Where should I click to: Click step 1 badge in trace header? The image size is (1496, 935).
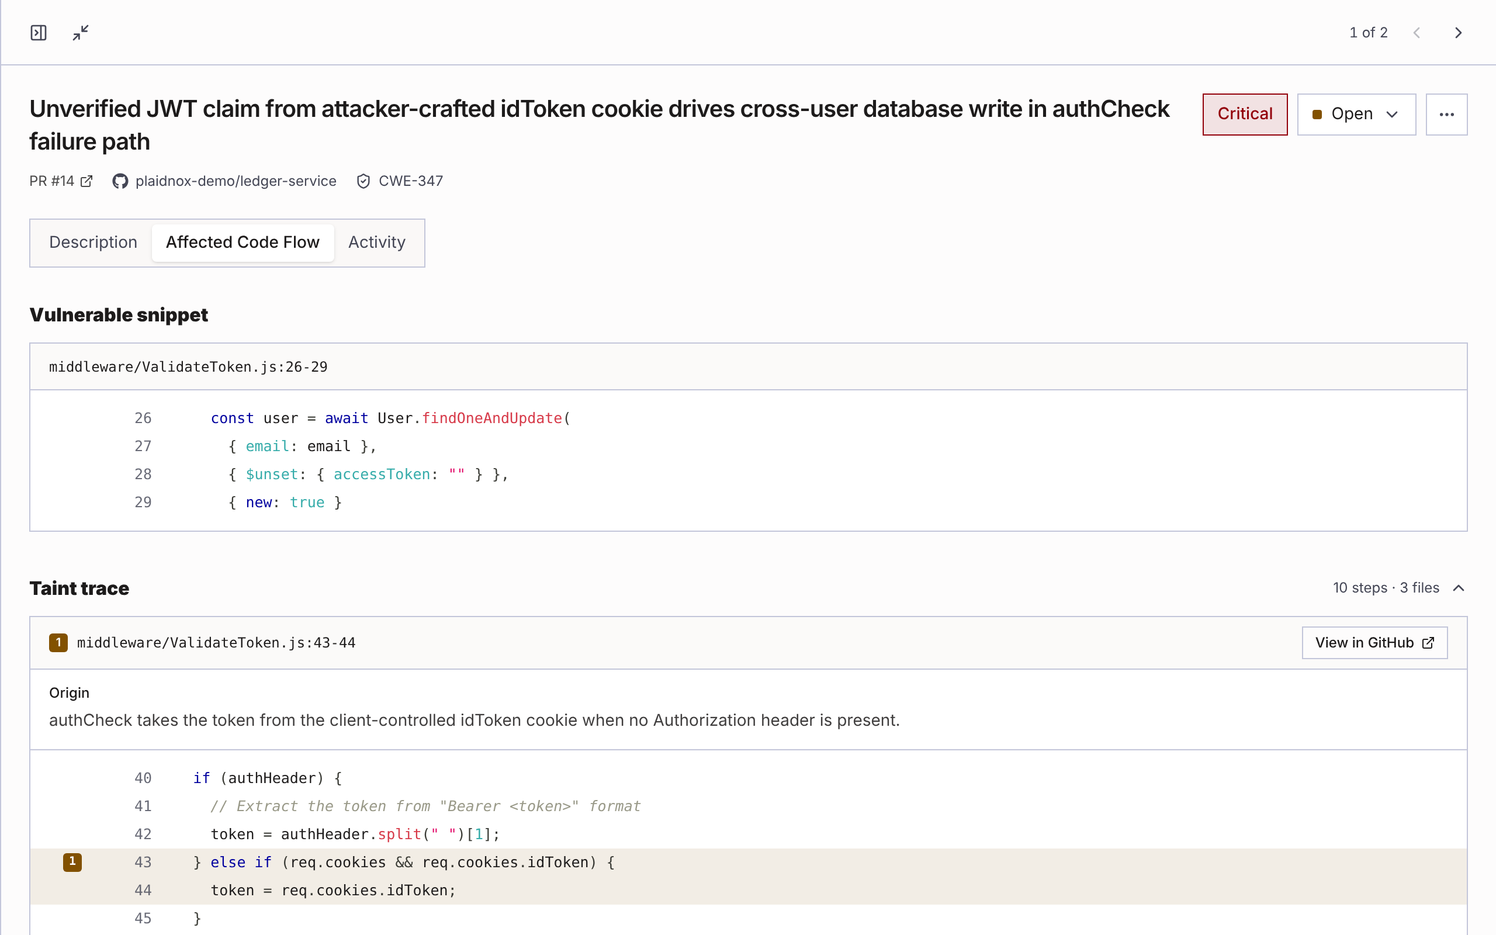click(58, 642)
